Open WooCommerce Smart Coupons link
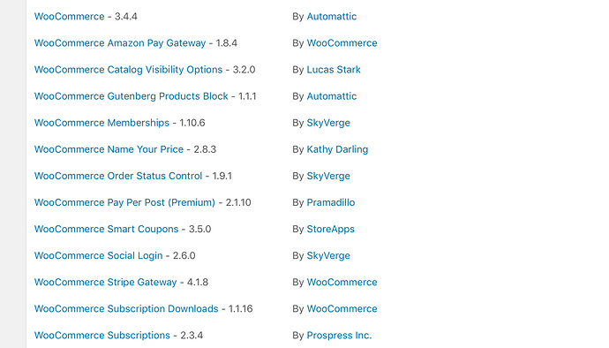609x348 pixels. [107, 229]
